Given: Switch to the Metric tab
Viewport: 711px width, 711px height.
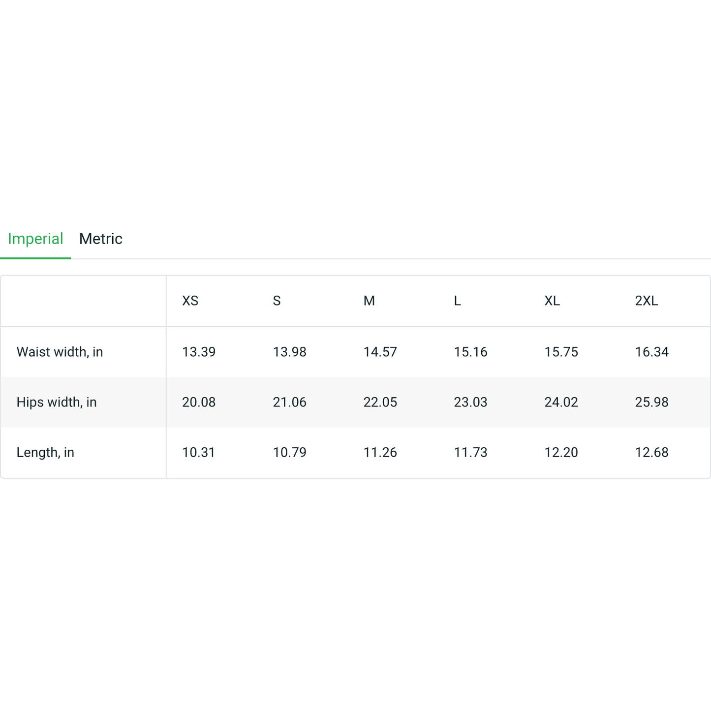Looking at the screenshot, I should [x=100, y=239].
